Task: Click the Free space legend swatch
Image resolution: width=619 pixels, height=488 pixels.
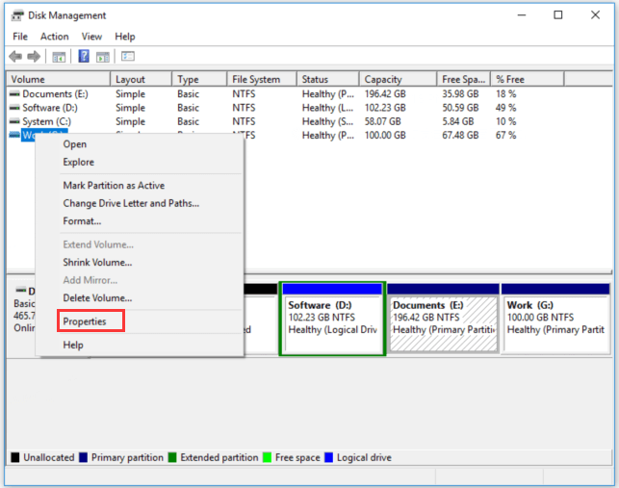Action: tap(268, 457)
